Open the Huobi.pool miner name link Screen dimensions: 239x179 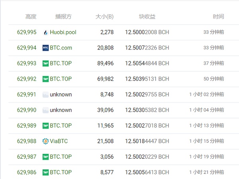[63, 32]
